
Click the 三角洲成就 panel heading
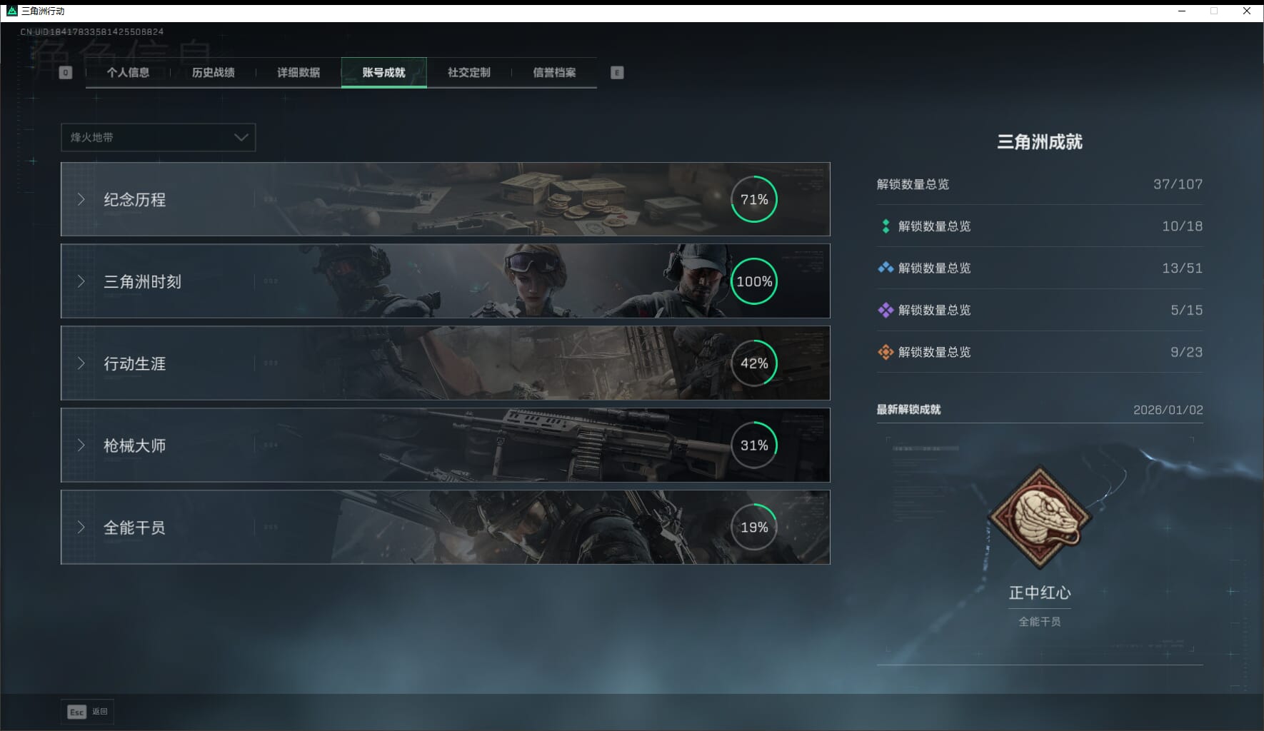1040,142
